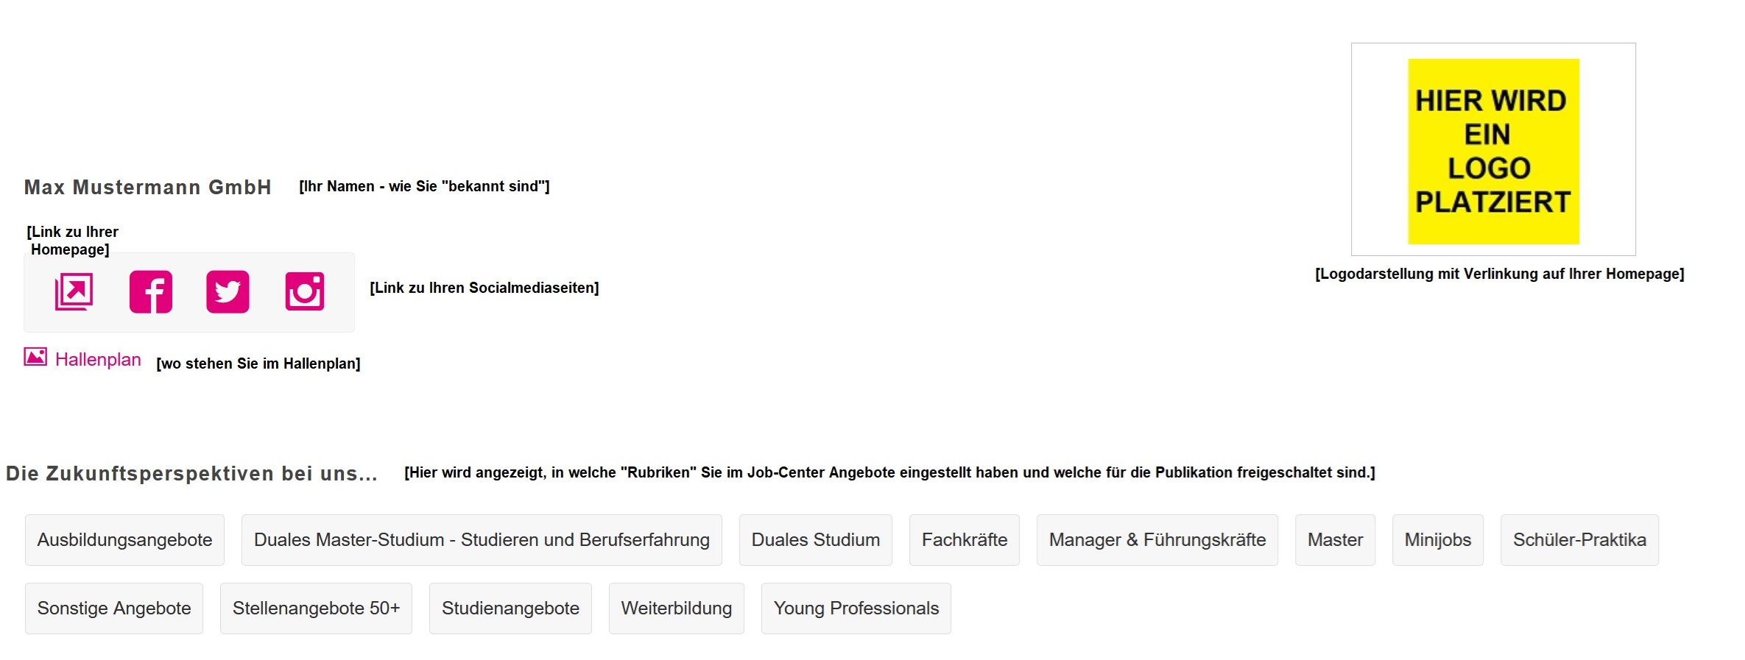Open the Hallenplan link

point(97,359)
